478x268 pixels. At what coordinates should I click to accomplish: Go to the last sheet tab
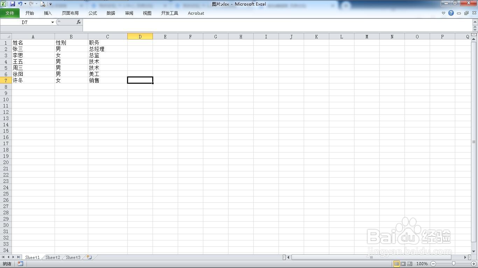(19, 257)
